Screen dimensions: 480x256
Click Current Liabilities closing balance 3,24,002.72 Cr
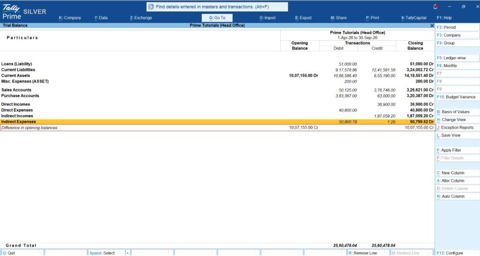click(420, 70)
